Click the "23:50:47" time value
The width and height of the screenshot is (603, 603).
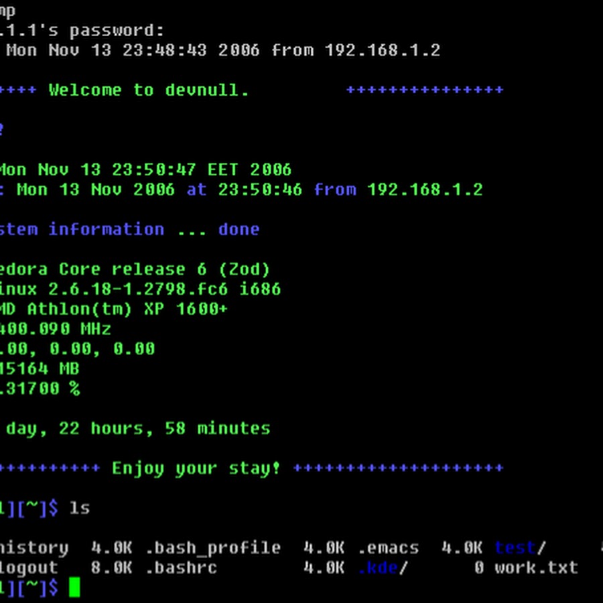[x=154, y=170]
